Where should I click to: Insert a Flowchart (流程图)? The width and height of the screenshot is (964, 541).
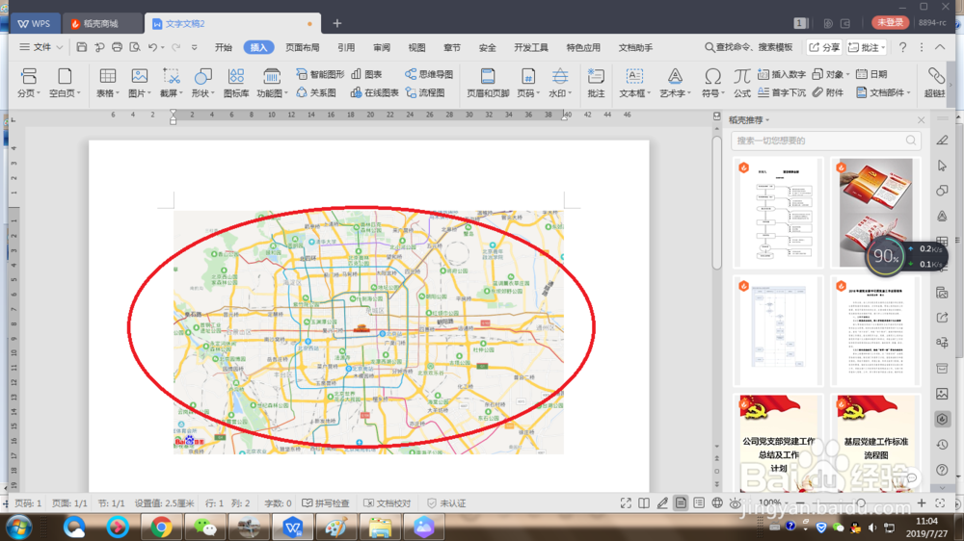pos(425,92)
